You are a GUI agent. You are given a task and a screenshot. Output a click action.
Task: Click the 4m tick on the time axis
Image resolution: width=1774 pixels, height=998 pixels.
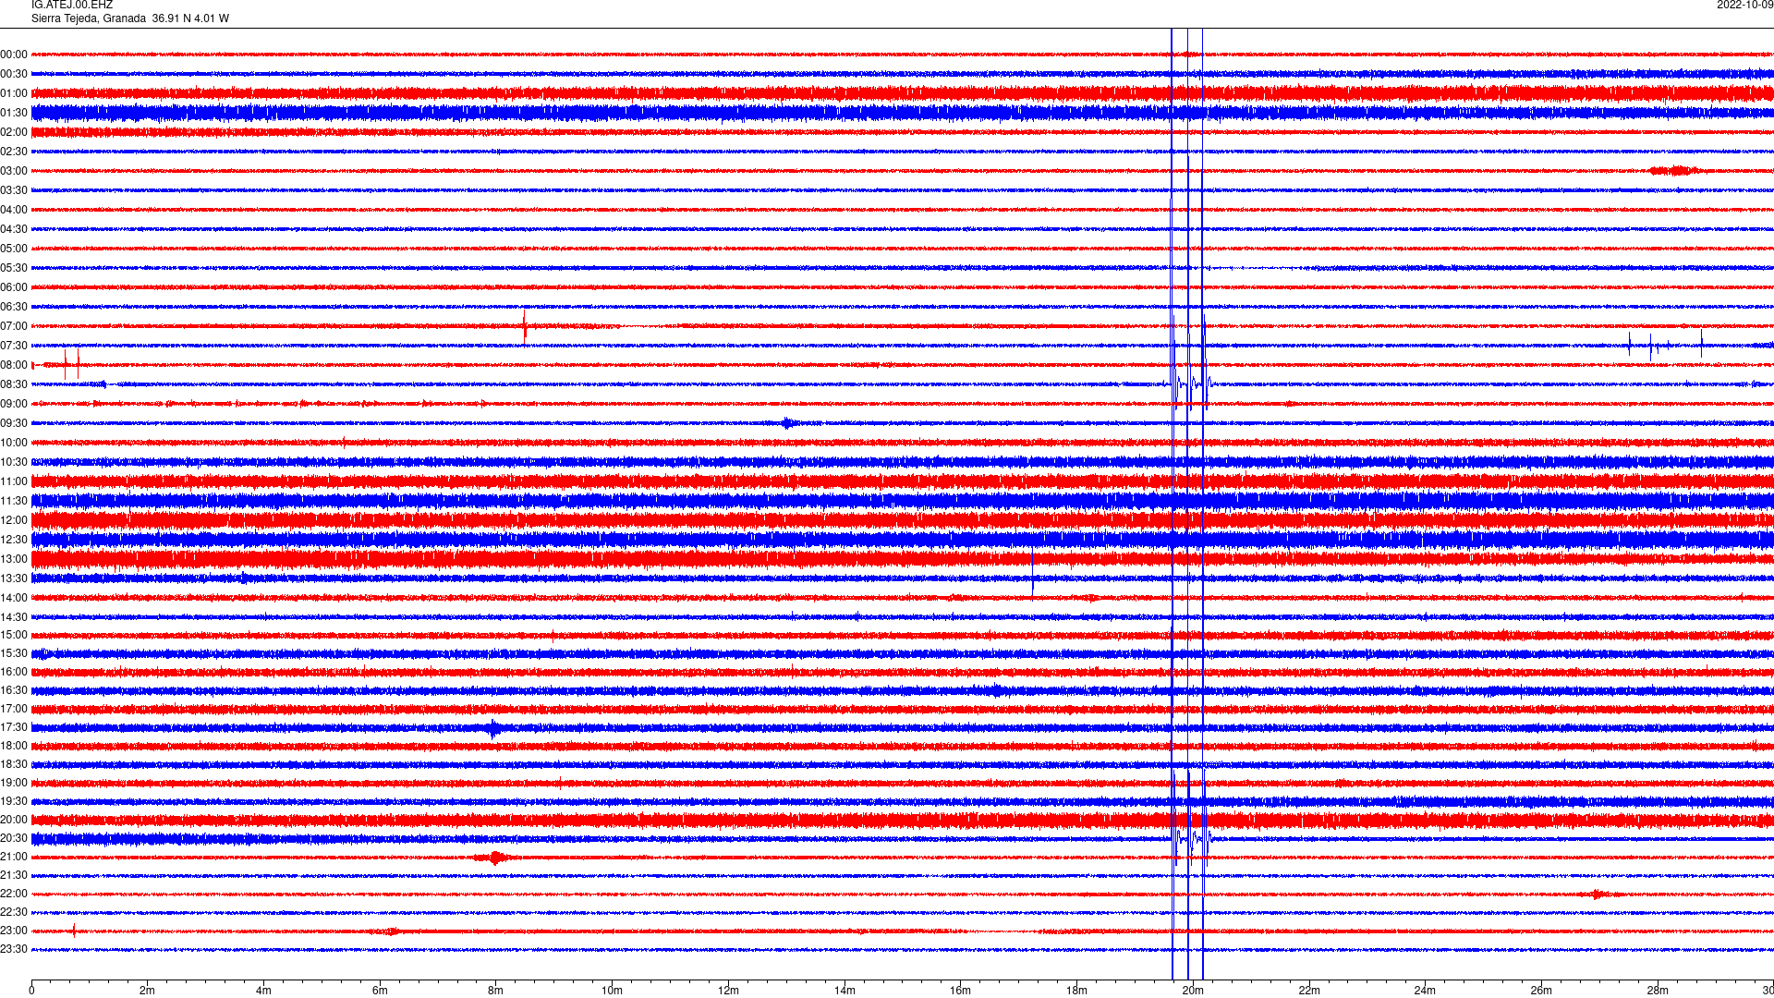point(263,991)
